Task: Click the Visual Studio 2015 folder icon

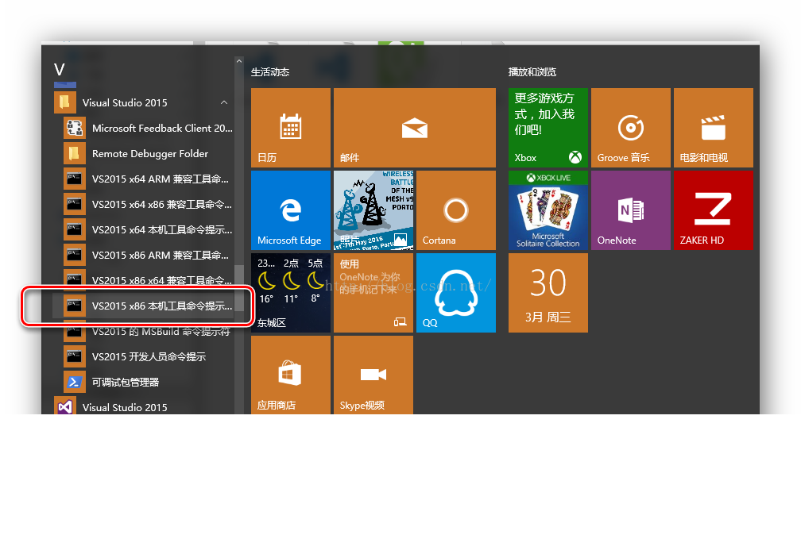Action: [65, 102]
